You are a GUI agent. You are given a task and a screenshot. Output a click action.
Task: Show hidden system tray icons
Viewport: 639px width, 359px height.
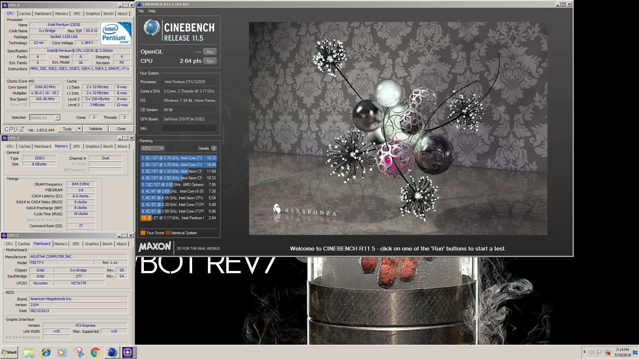point(584,352)
